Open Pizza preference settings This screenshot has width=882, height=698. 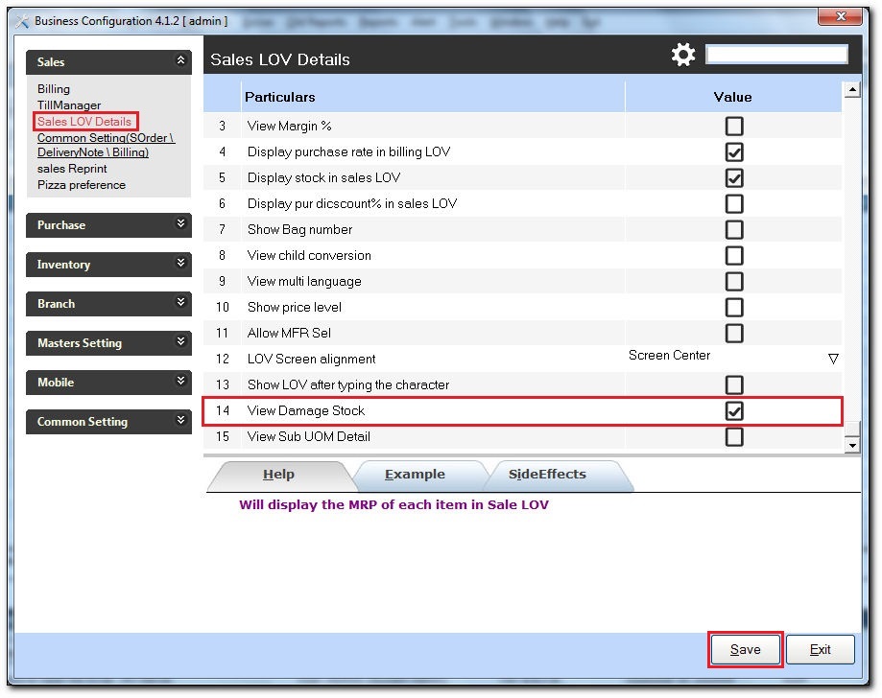click(81, 185)
